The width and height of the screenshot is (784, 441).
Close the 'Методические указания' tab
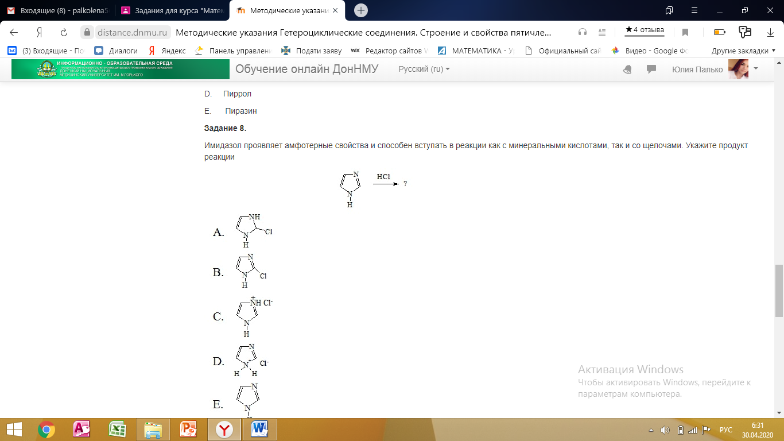[x=336, y=10]
